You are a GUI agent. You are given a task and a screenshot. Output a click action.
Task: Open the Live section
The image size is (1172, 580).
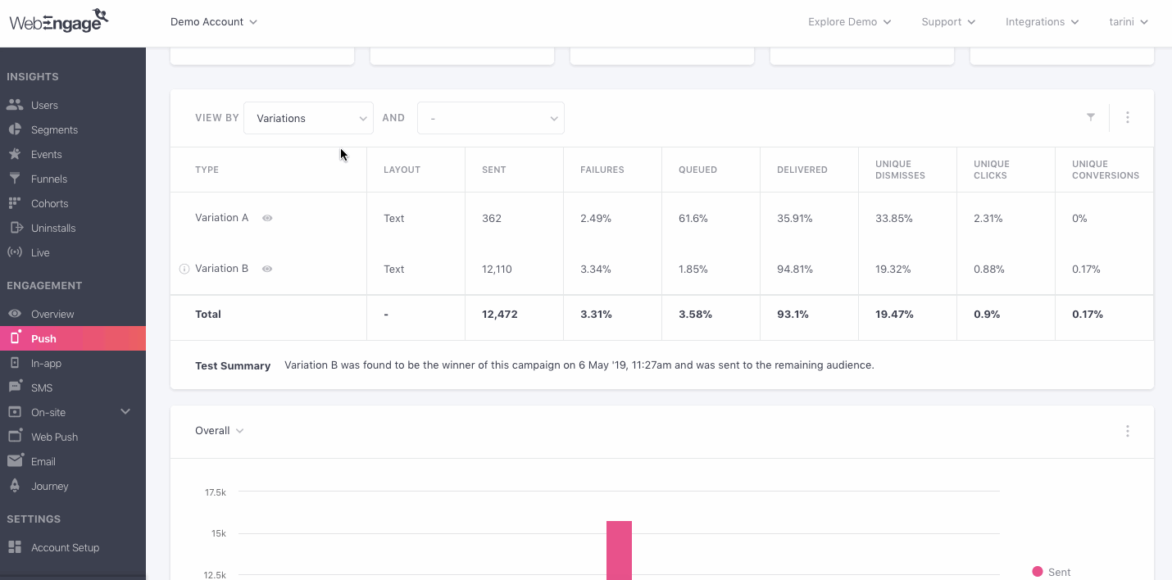40,252
